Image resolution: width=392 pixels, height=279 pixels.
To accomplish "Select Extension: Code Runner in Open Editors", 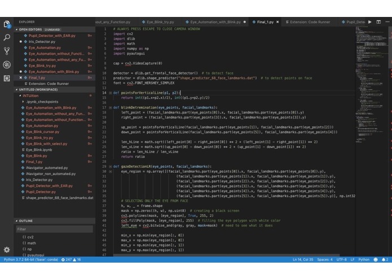I will (x=54, y=84).
